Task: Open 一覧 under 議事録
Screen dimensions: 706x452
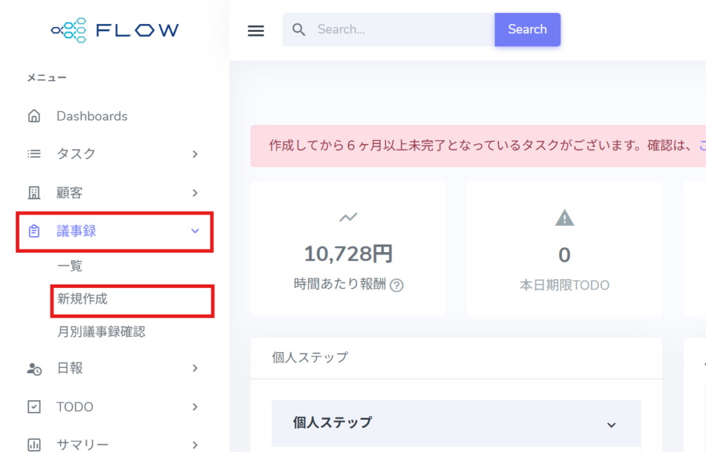Action: coord(70,267)
